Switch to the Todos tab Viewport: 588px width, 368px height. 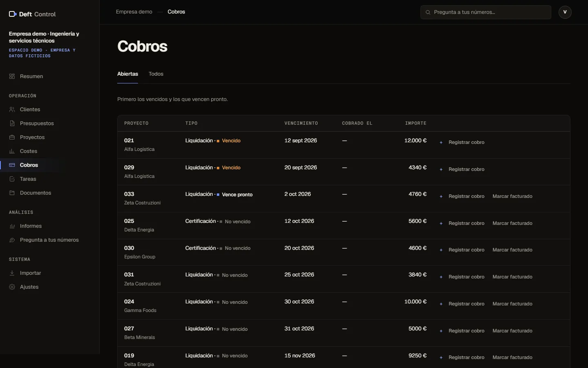pos(156,74)
